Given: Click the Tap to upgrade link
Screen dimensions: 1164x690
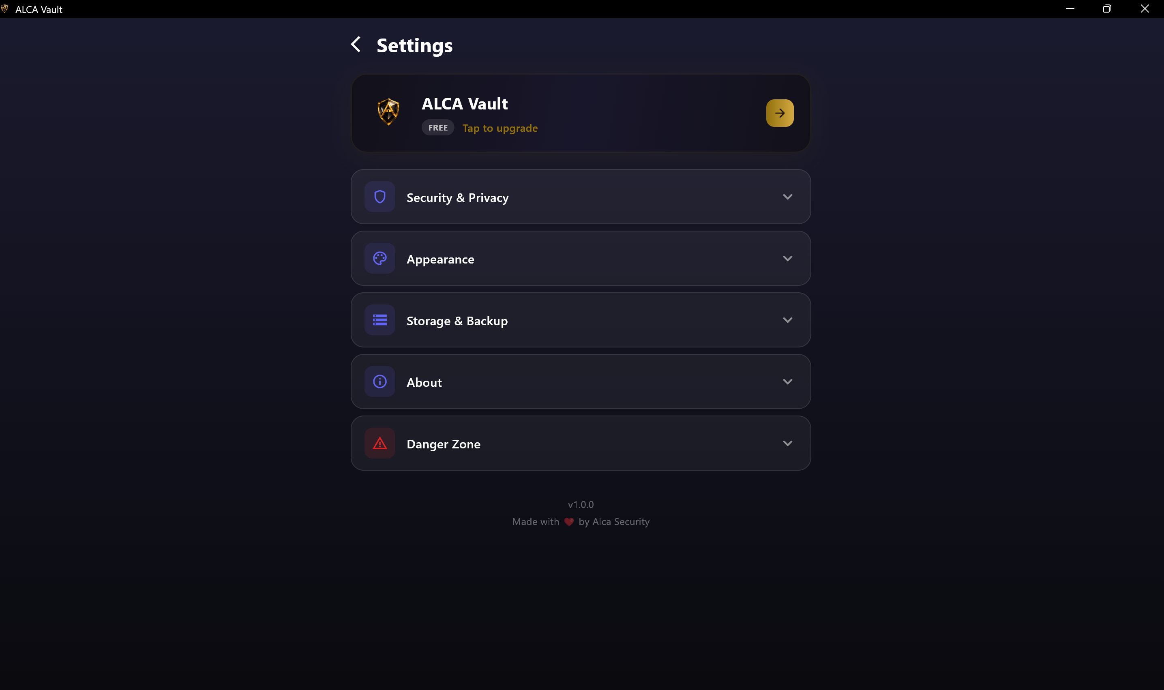Looking at the screenshot, I should click(x=500, y=129).
